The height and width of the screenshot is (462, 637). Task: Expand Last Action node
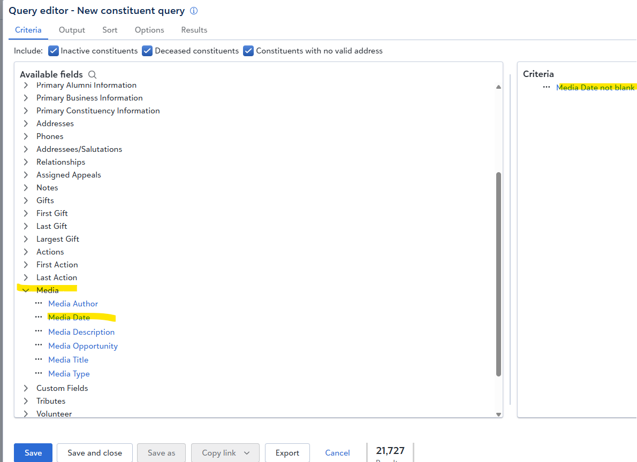[26, 278]
